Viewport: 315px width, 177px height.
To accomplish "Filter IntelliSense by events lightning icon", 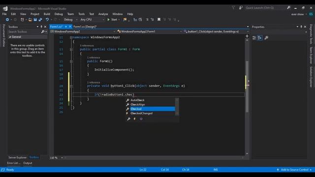I will point(134,119).
